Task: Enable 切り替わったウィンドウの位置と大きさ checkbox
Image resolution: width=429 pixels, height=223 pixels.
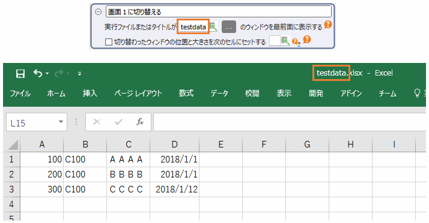Action: [109, 42]
